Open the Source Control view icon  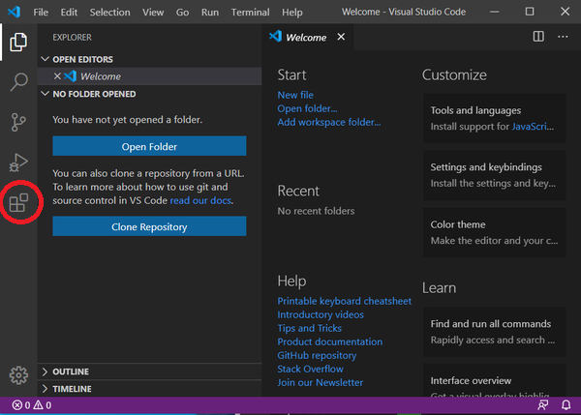[18, 122]
